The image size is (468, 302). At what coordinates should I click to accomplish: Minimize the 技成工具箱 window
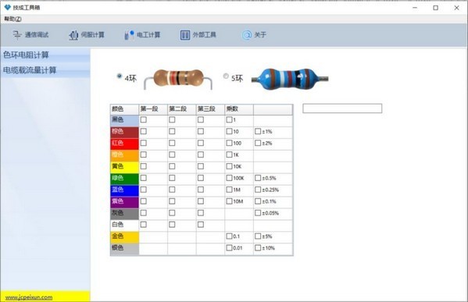point(415,8)
